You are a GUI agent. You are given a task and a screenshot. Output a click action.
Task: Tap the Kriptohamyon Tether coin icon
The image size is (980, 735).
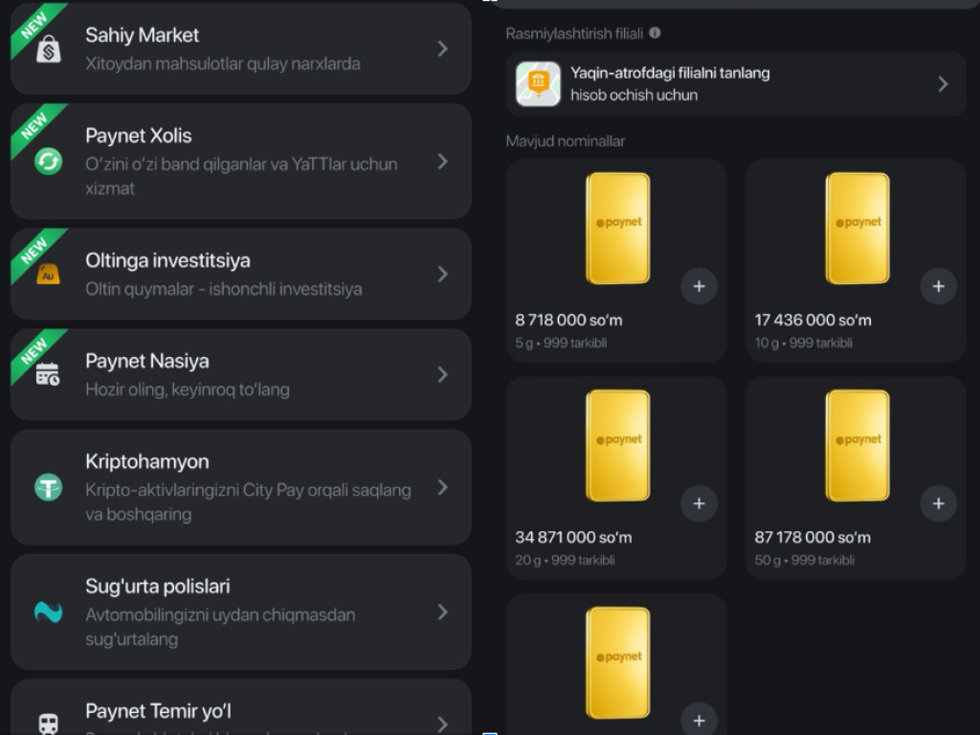(48, 487)
